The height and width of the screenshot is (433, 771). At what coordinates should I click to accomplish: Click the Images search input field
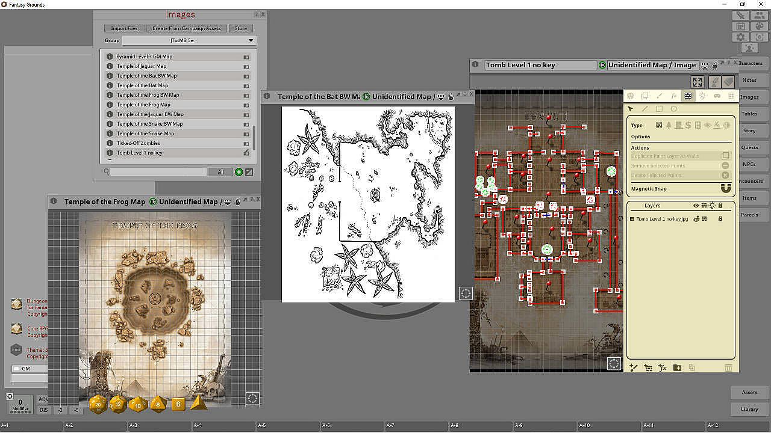click(158, 172)
